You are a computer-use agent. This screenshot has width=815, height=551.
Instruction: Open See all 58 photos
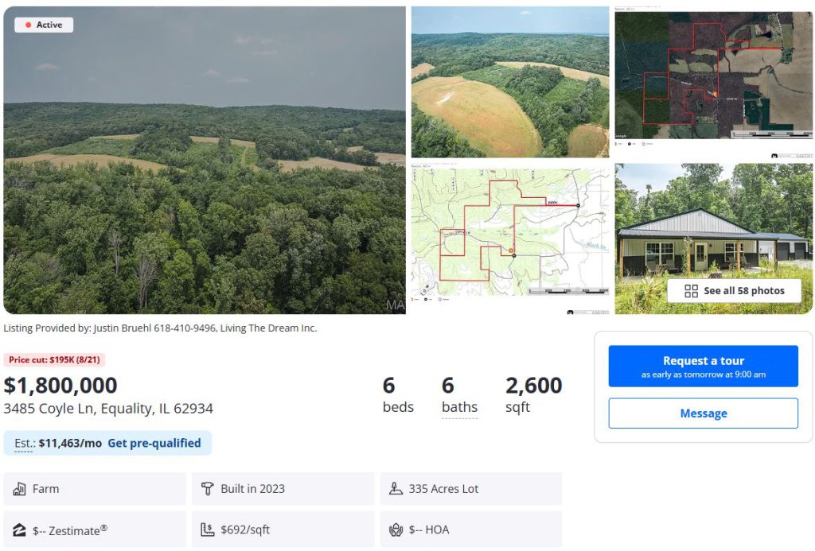734,291
